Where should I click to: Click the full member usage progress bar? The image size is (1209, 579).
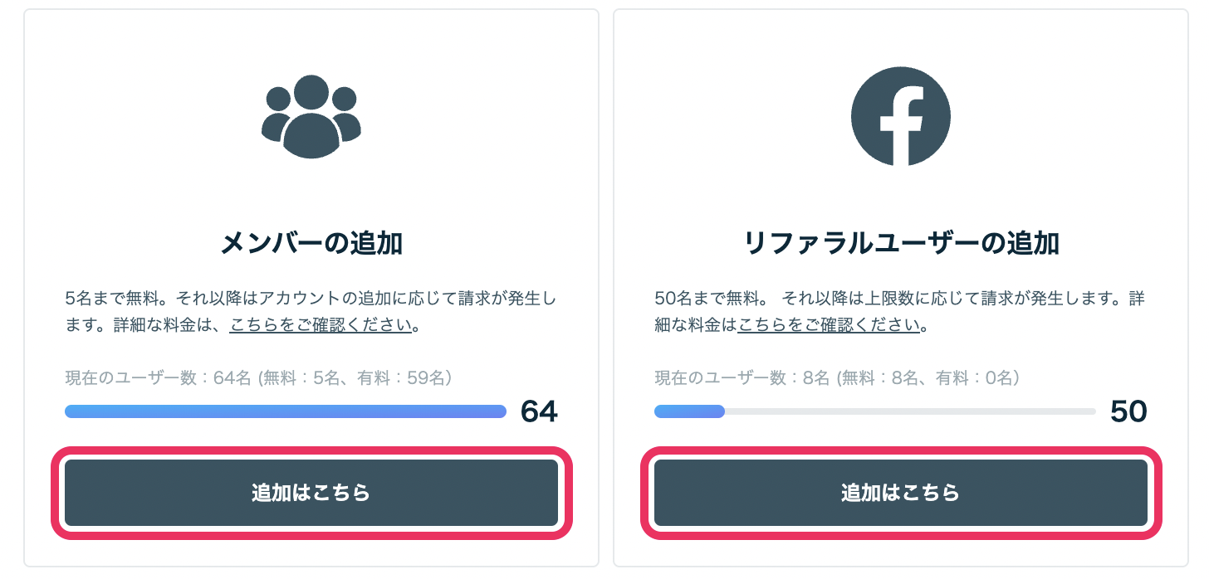point(286,411)
